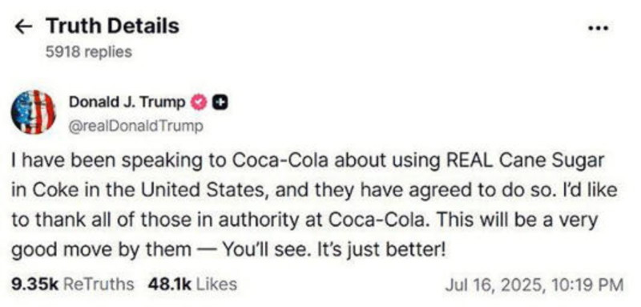This screenshot has width=641, height=307.
Task: Go back using the left arrow
Action: pos(23,27)
